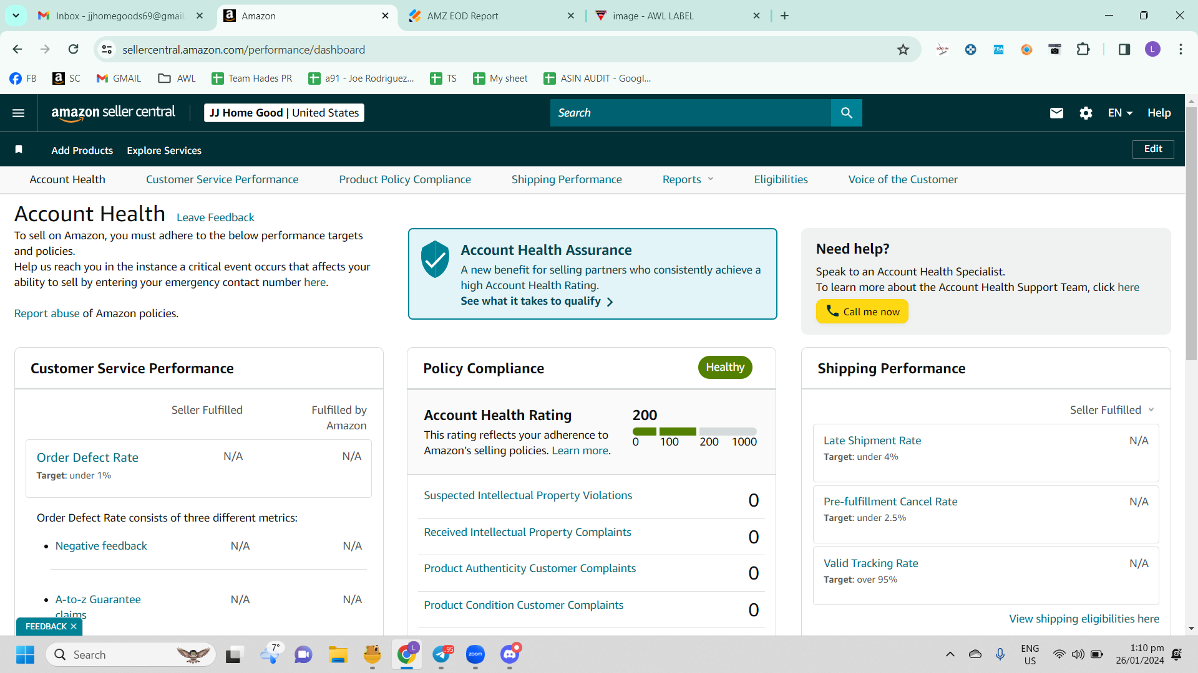Image resolution: width=1198 pixels, height=673 pixels.
Task: Click the Leave Feedback link
Action: (x=215, y=217)
